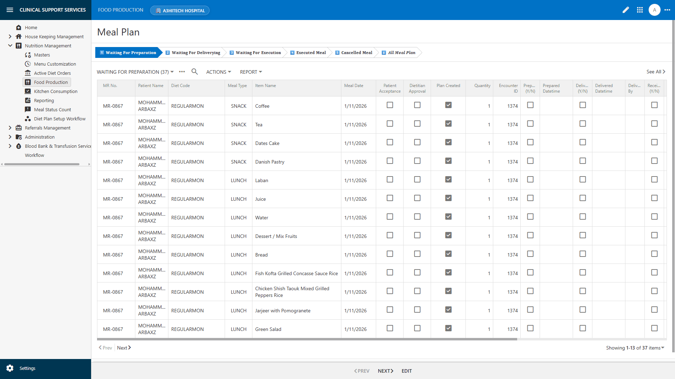Uncheck Plan Created for the Tea row

tap(448, 124)
